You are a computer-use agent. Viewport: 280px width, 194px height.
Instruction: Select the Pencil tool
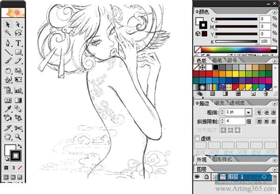click(18, 61)
